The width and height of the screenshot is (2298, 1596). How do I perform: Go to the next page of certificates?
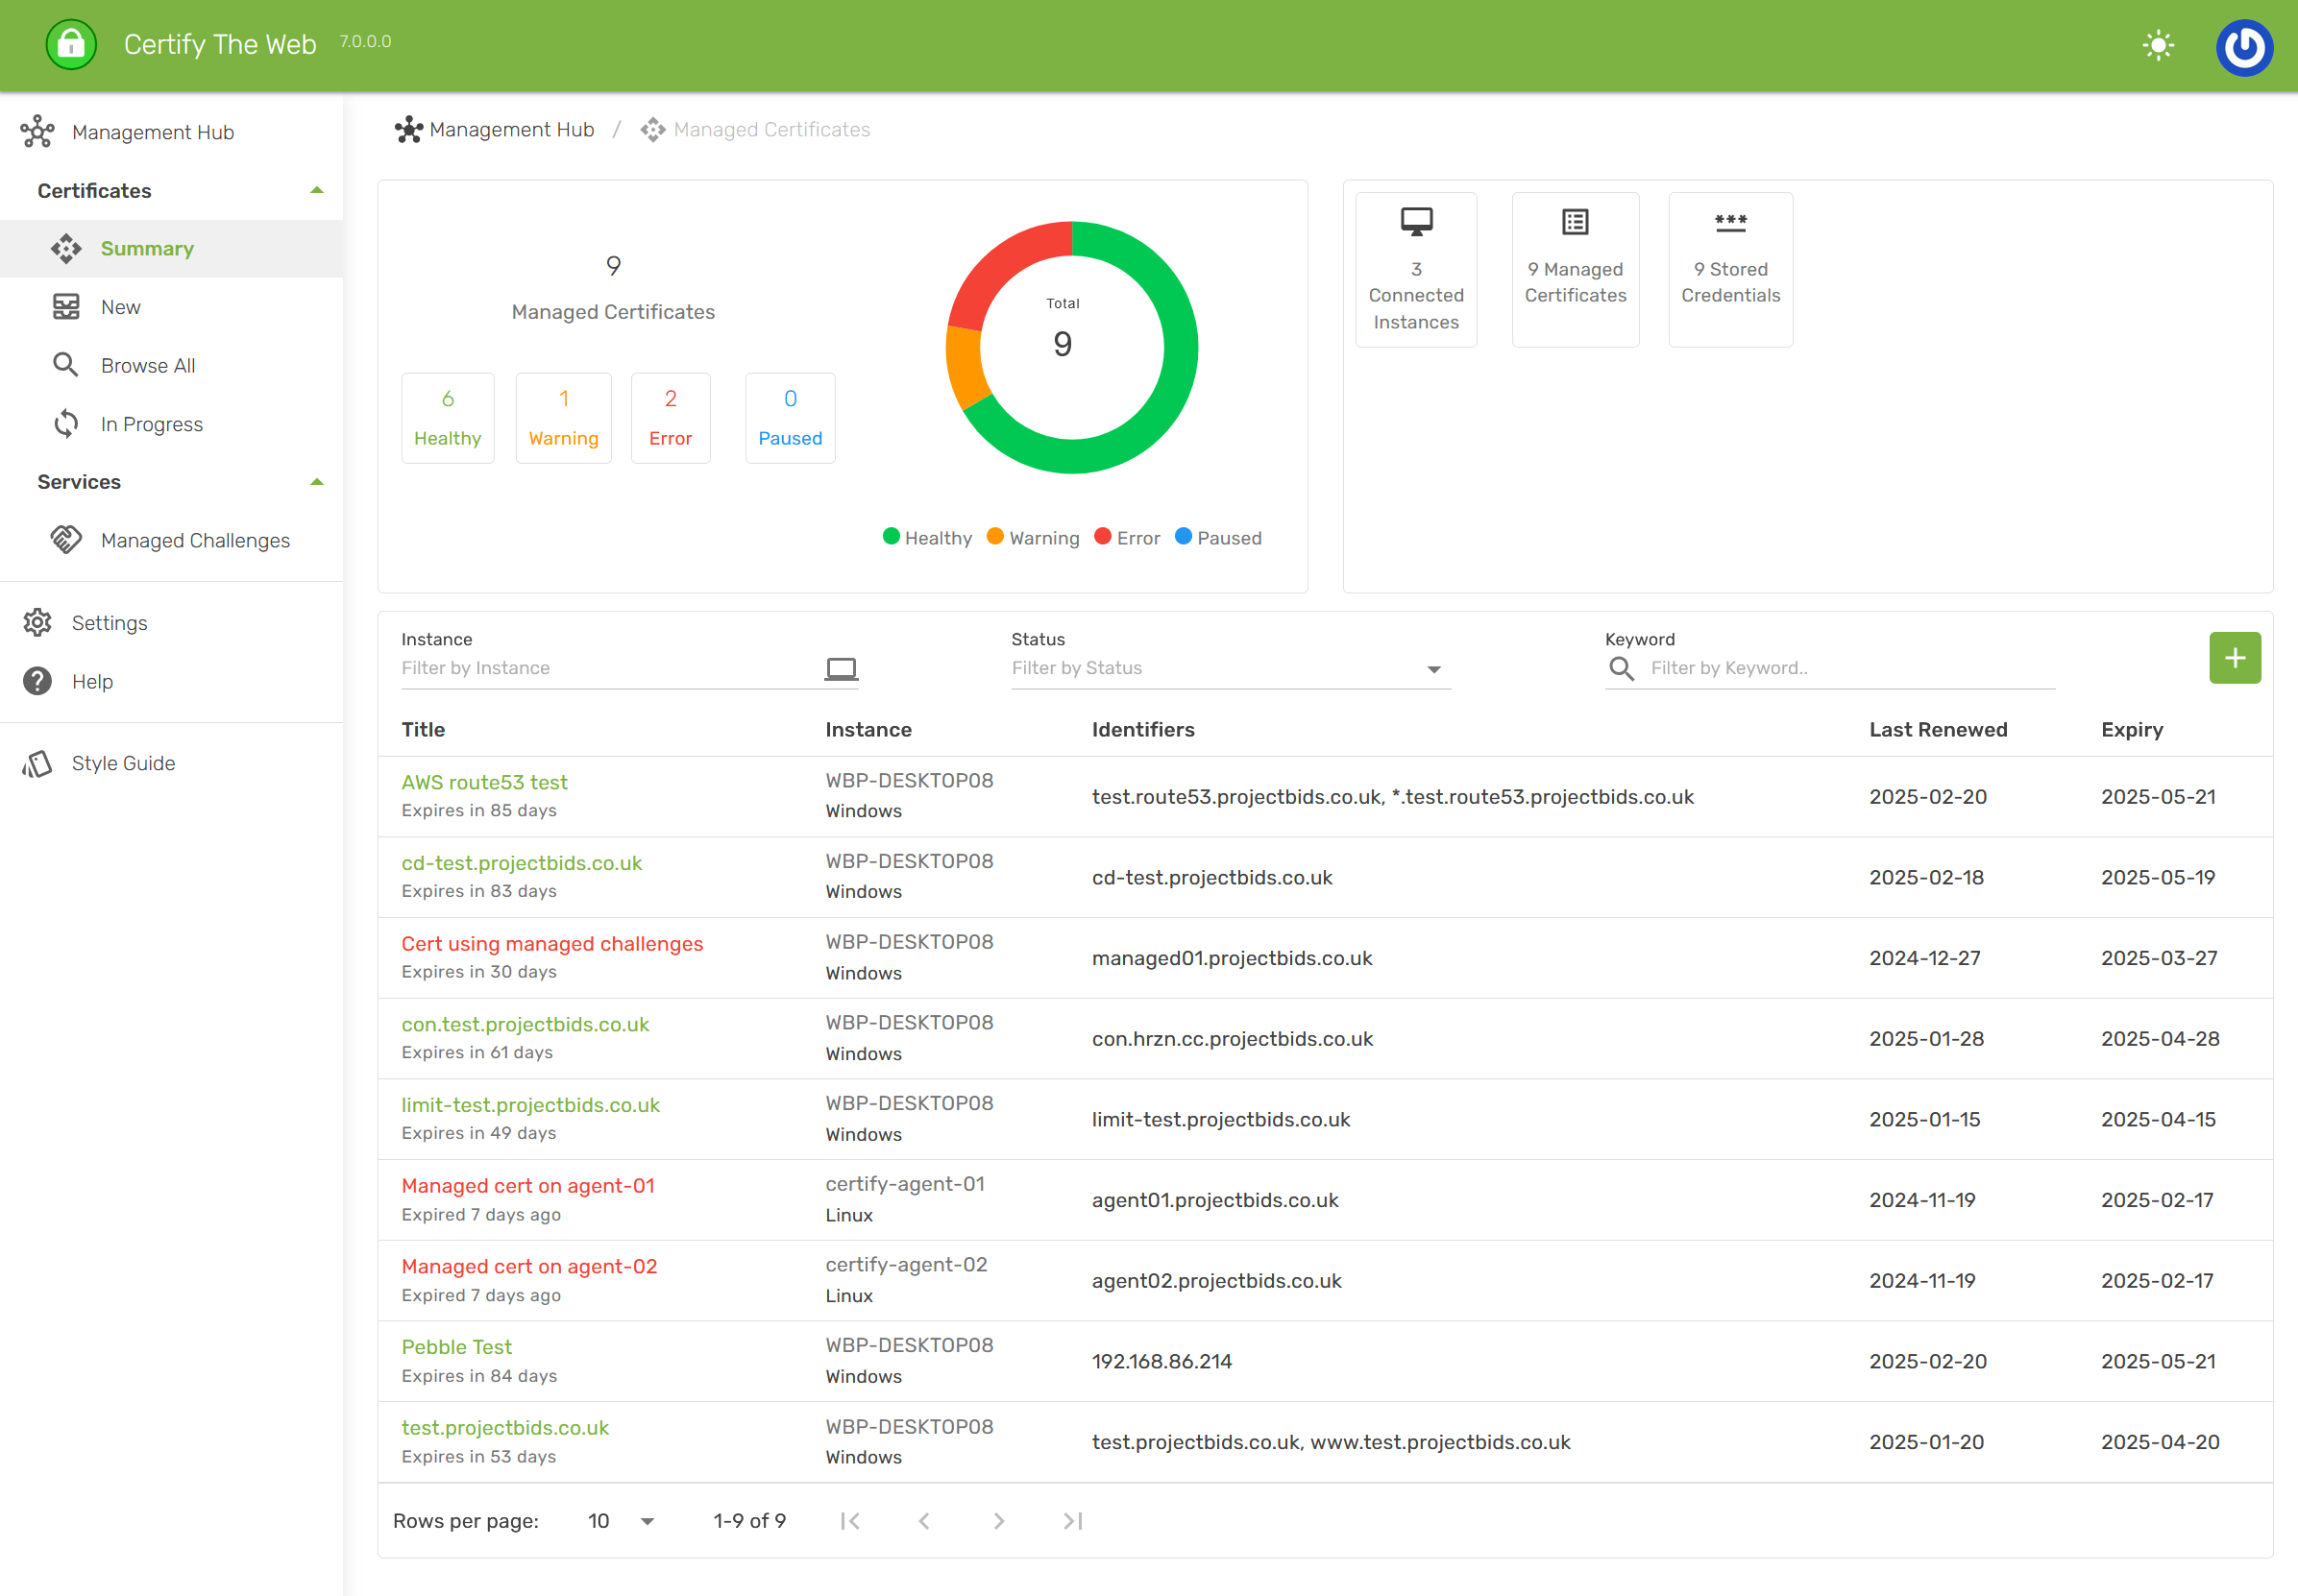pyautogui.click(x=997, y=1520)
